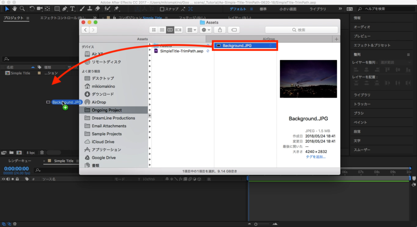Select the Pen tool
The width and height of the screenshot is (417, 227).
pyautogui.click(x=65, y=9)
